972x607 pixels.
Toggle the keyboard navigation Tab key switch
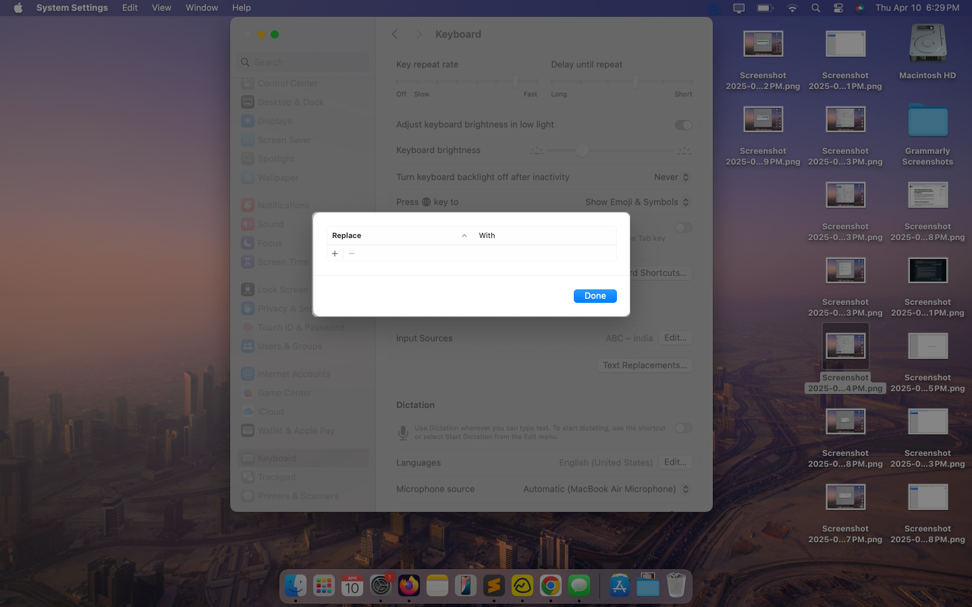click(x=683, y=227)
